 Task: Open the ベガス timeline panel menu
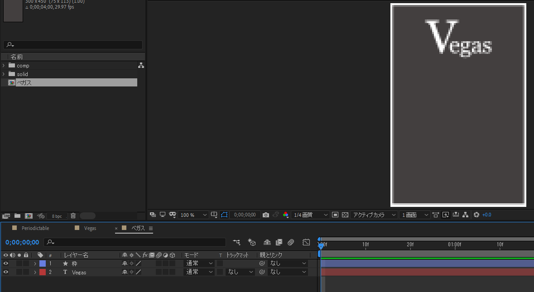click(150, 228)
